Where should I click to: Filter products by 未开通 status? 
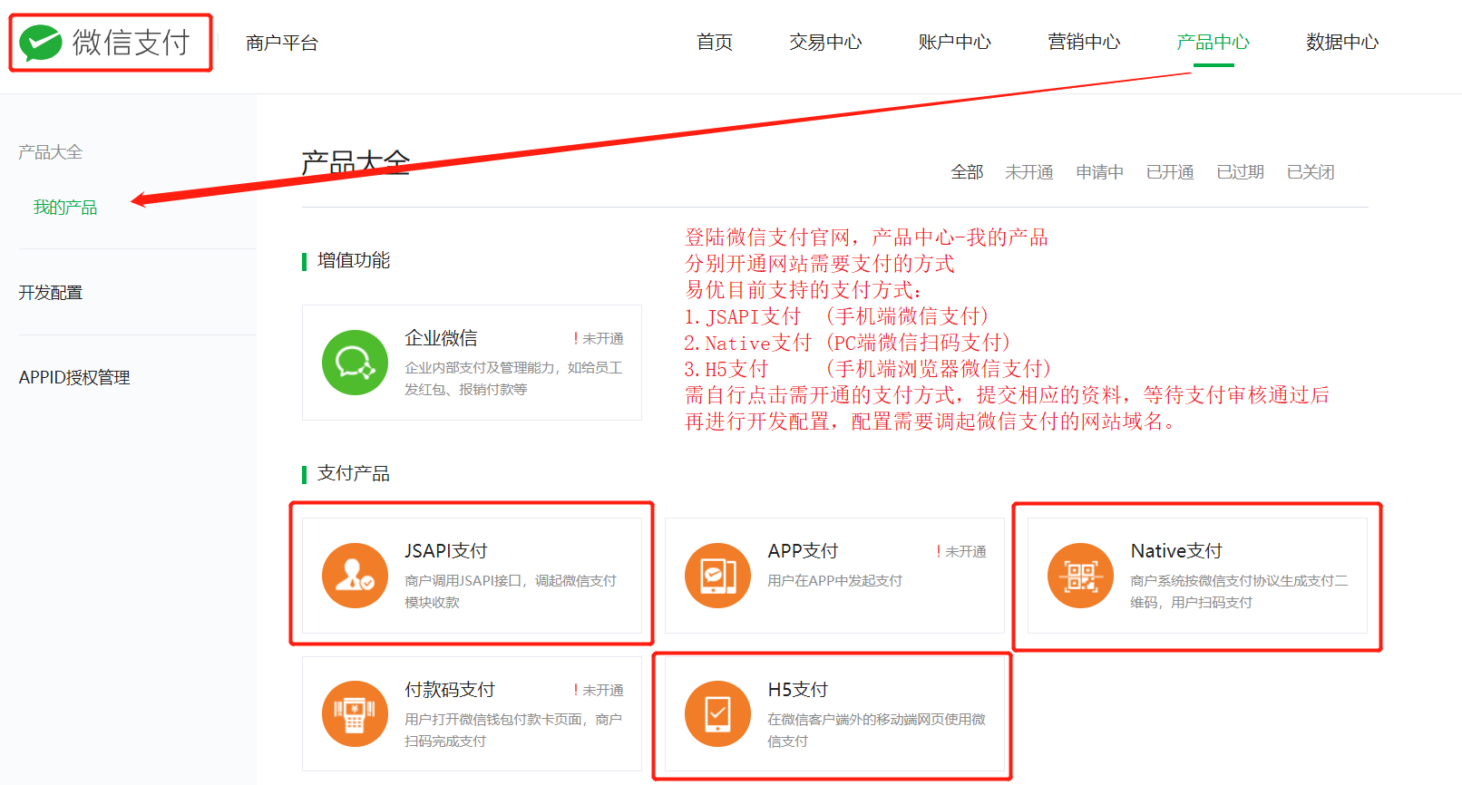pyautogui.click(x=1028, y=172)
